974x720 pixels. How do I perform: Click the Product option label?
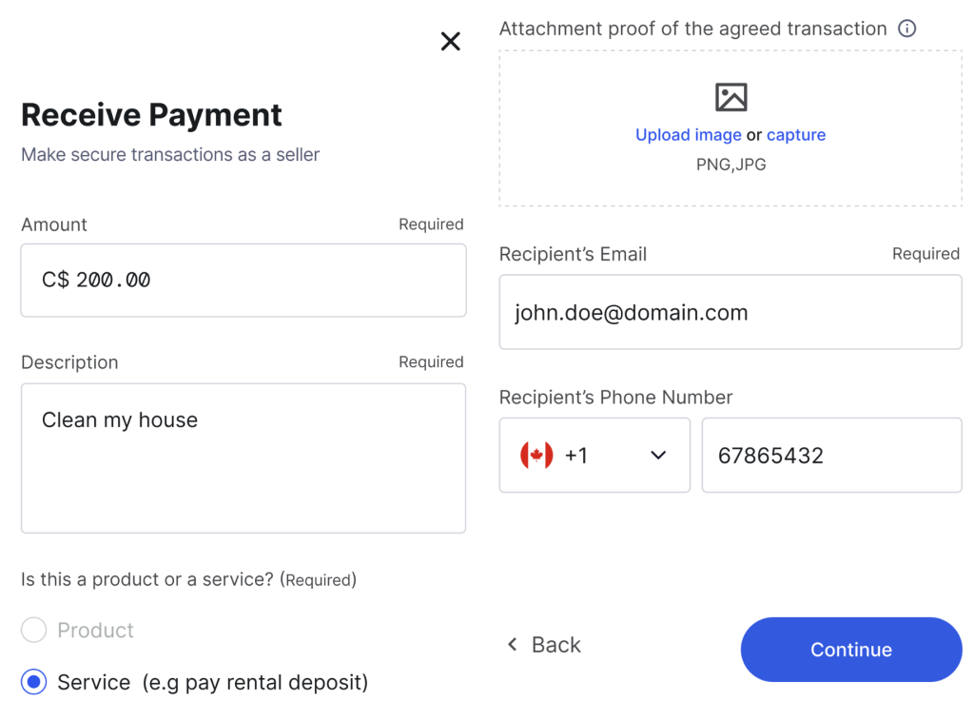(x=96, y=630)
